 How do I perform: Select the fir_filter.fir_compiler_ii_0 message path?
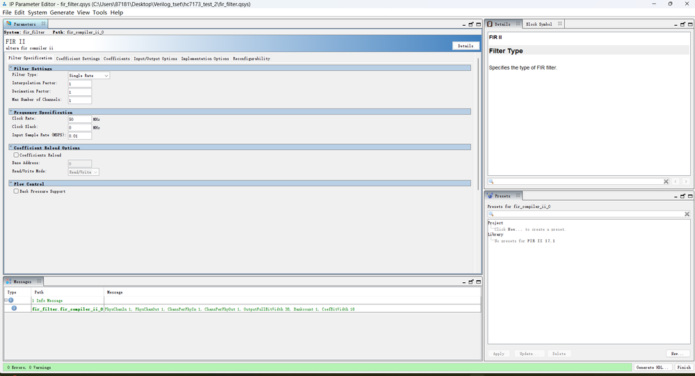[67, 309]
